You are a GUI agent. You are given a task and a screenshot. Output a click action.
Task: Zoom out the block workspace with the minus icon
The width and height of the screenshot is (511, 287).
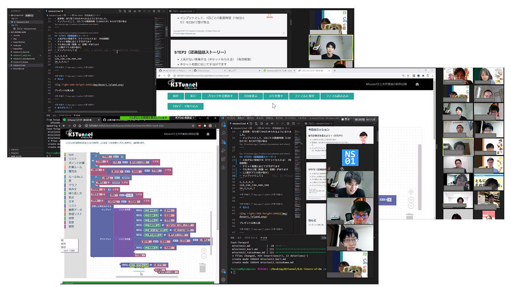204,256
